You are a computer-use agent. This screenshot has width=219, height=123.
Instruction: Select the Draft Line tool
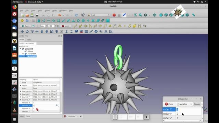click(x=76, y=26)
